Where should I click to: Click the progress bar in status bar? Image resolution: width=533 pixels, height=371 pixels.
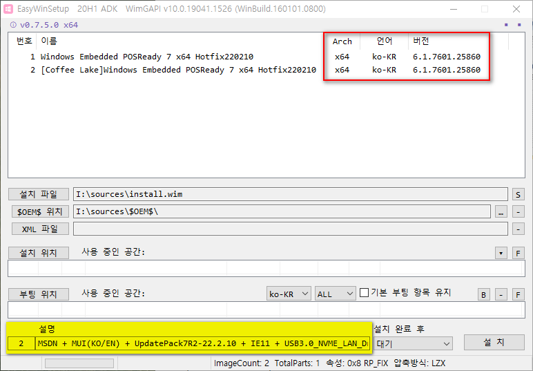[79, 363]
